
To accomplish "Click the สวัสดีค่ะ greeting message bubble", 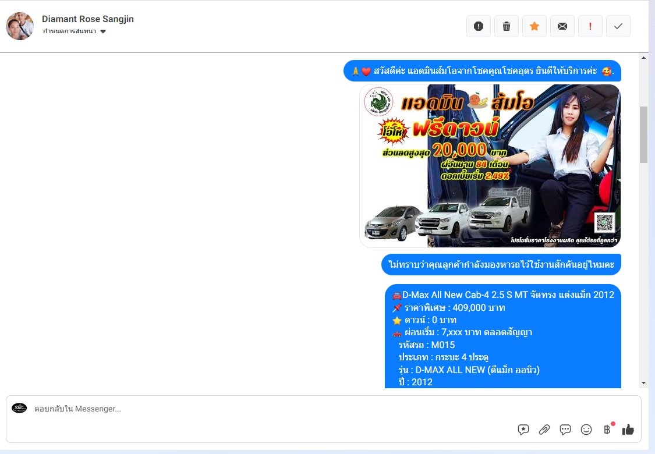I will click(482, 71).
